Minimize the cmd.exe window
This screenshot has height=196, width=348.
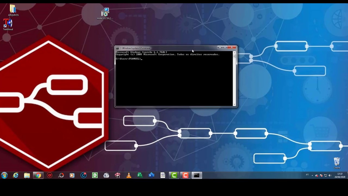(x=220, y=47)
